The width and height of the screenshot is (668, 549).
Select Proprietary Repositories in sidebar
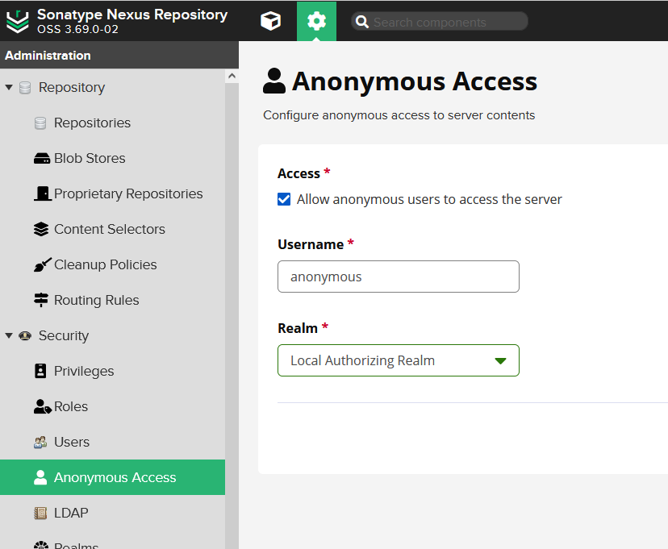pyautogui.click(x=128, y=194)
